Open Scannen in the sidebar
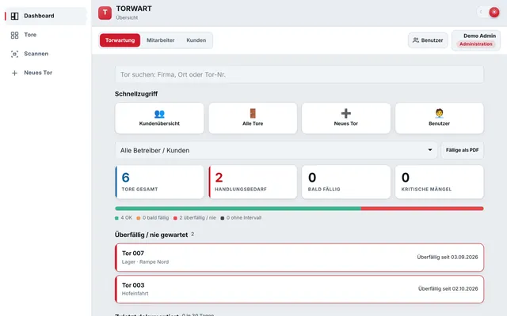 46,54
